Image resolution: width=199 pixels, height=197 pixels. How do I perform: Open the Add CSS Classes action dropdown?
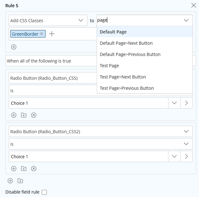pyautogui.click(x=48, y=21)
